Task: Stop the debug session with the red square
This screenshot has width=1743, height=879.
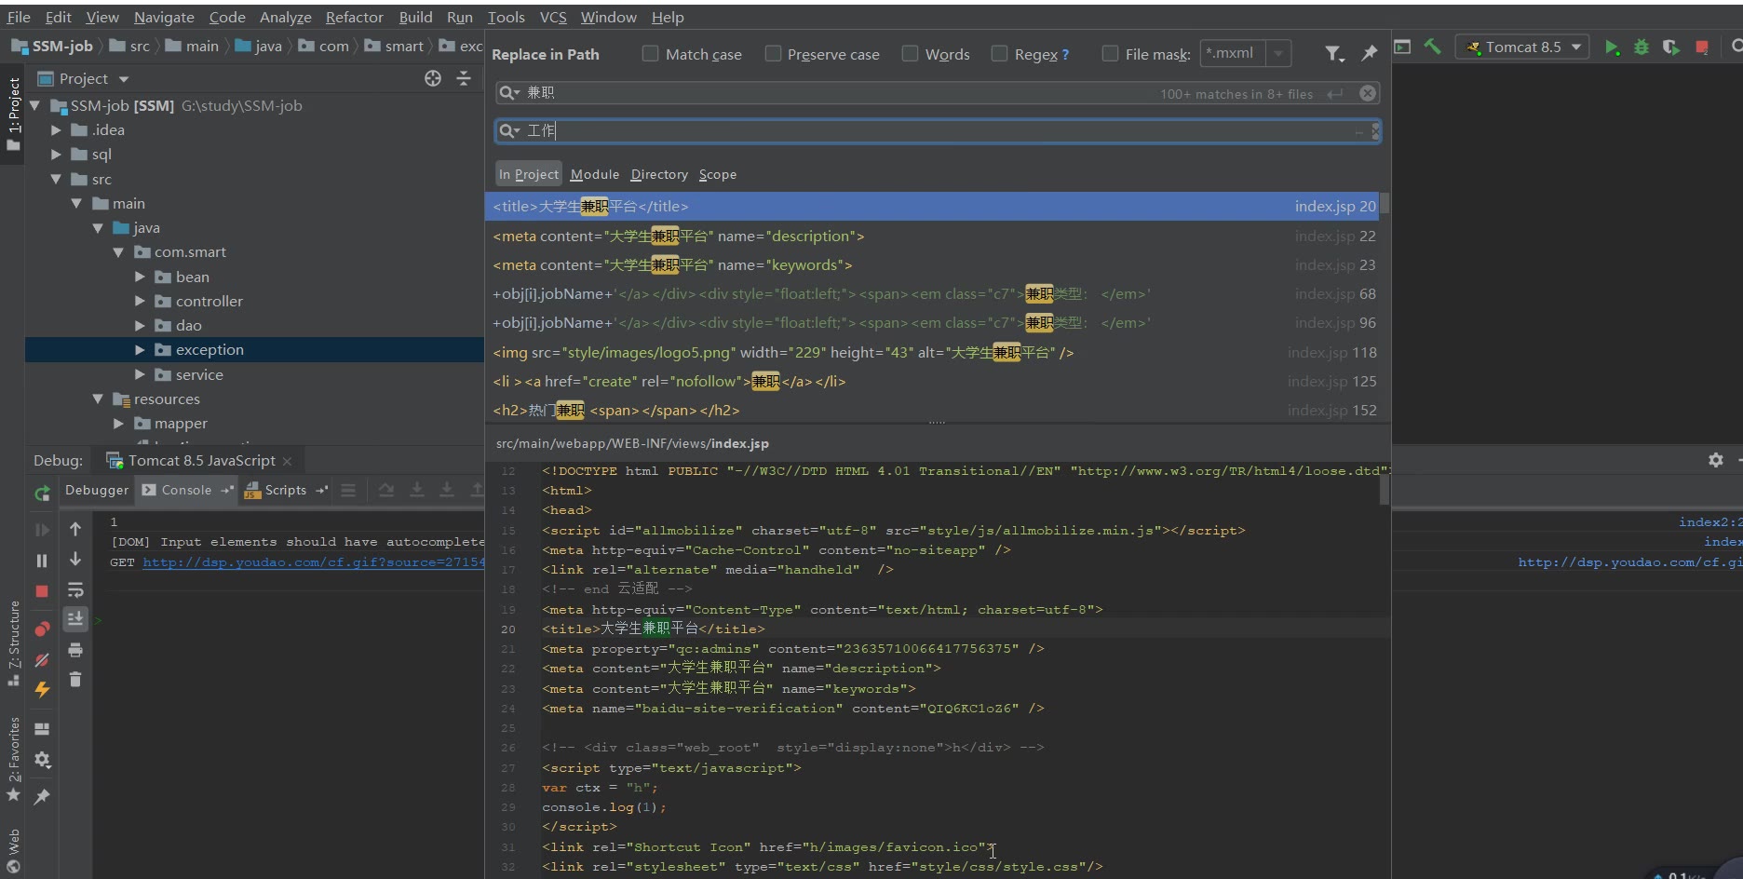Action: tap(42, 591)
